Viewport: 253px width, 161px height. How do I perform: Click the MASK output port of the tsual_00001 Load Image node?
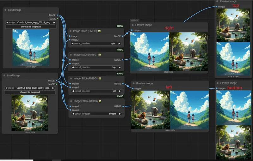pos(57,84)
